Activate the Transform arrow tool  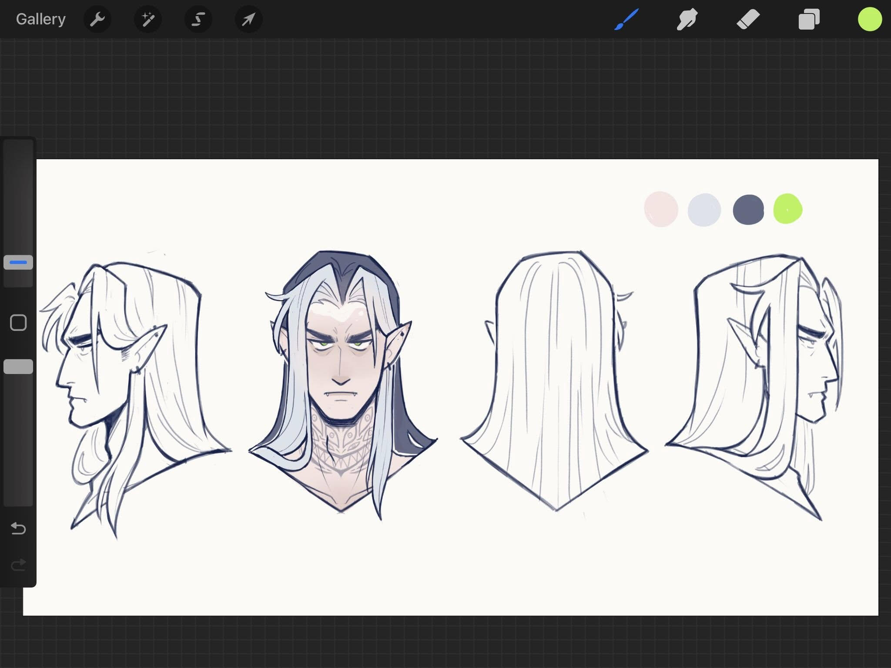(248, 19)
